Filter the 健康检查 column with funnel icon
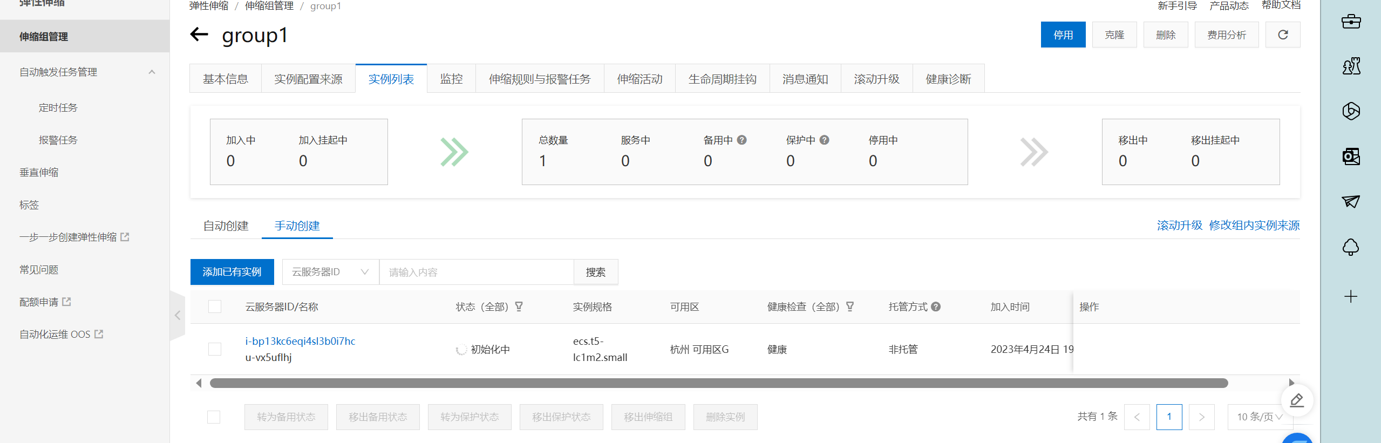 850,306
